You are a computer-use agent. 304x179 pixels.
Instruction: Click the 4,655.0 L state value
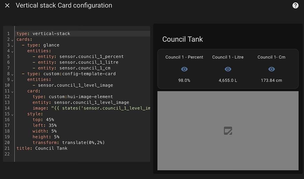click(x=228, y=80)
